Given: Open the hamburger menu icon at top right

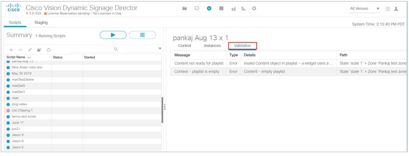Looking at the screenshot, I should click(388, 9).
